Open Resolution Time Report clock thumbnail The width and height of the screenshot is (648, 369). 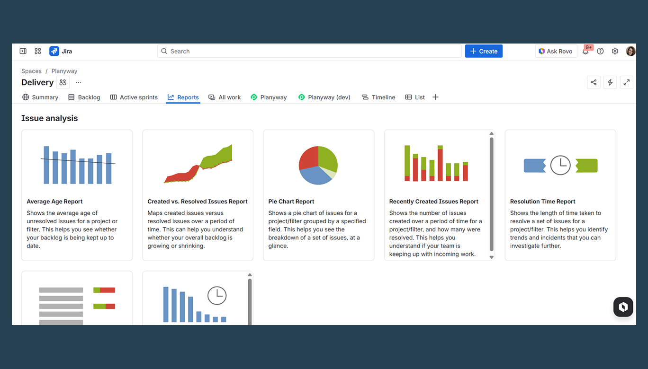pos(560,165)
